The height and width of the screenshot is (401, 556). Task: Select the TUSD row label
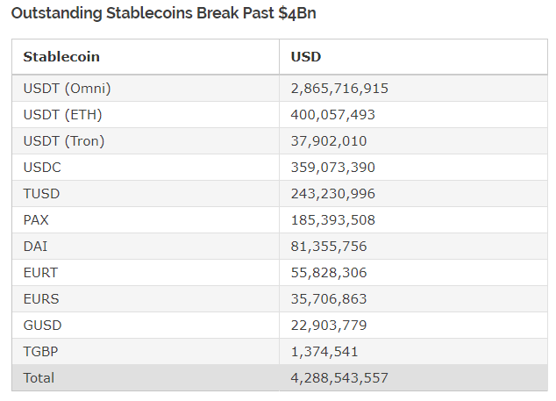(41, 193)
